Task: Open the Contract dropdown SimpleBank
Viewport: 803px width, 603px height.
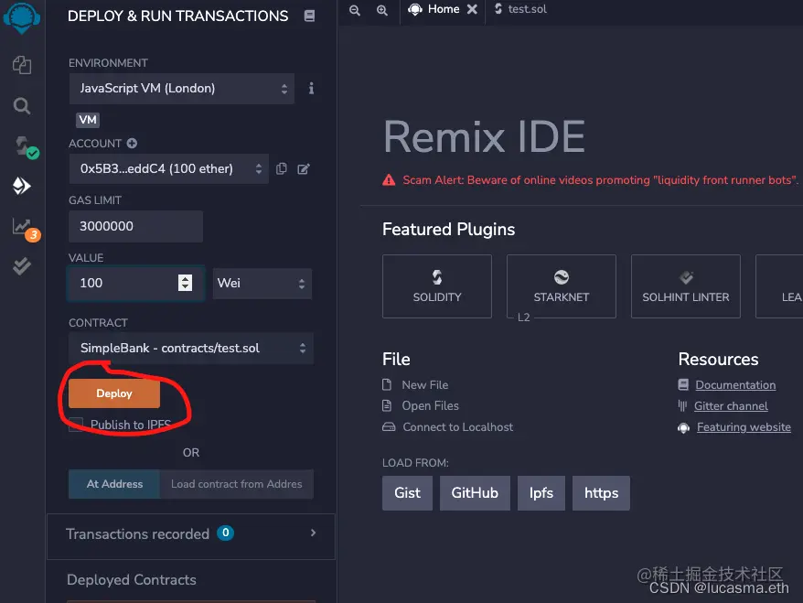Action: [x=191, y=349]
